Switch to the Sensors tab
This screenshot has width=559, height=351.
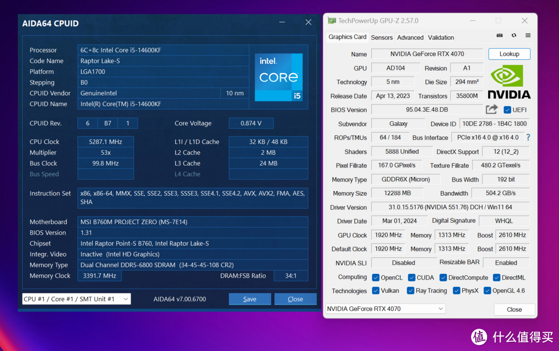pyautogui.click(x=381, y=37)
